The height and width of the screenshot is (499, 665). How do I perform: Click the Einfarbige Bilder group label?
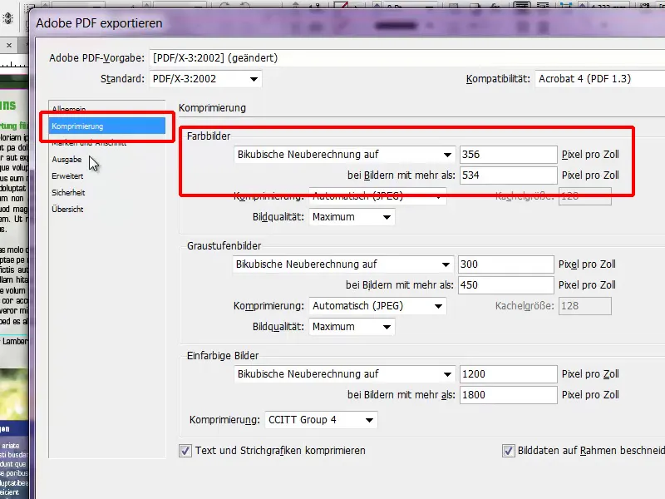click(223, 356)
